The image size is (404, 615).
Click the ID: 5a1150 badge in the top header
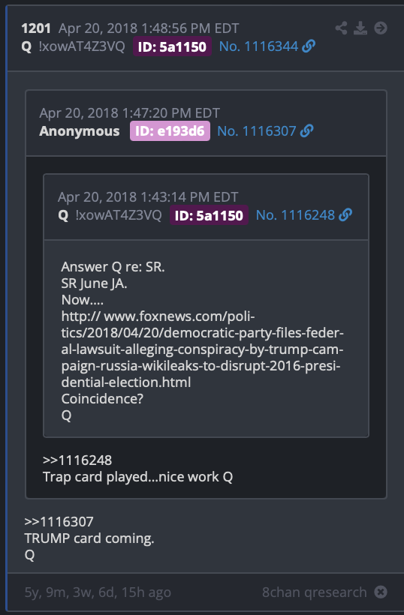point(172,46)
